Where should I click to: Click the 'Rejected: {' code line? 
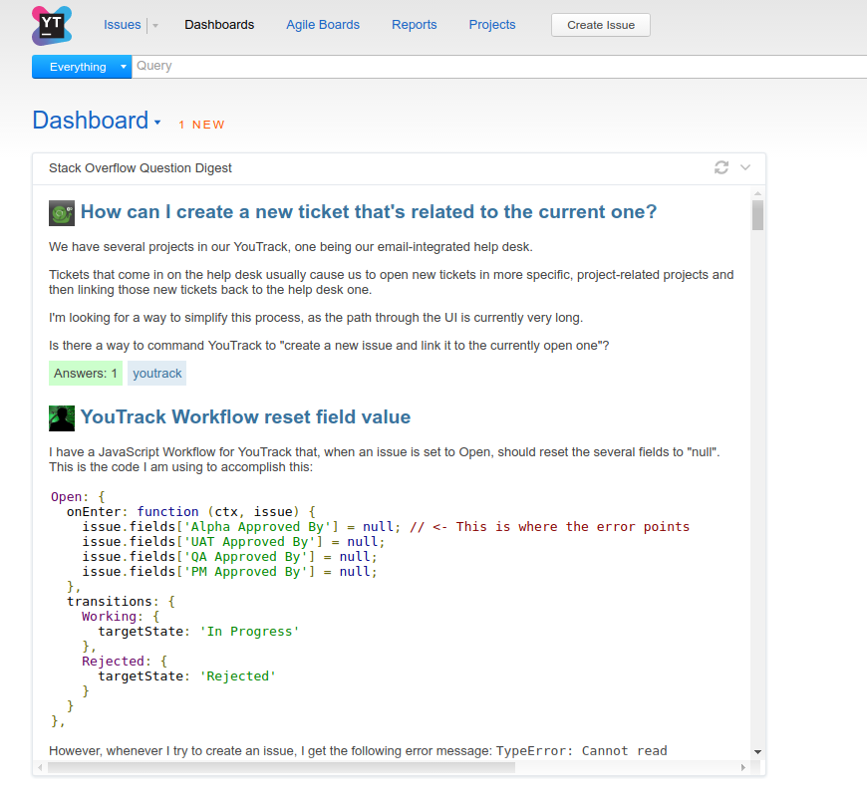(125, 662)
